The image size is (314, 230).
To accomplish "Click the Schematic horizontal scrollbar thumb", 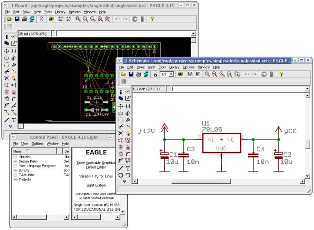I will click(201, 181).
